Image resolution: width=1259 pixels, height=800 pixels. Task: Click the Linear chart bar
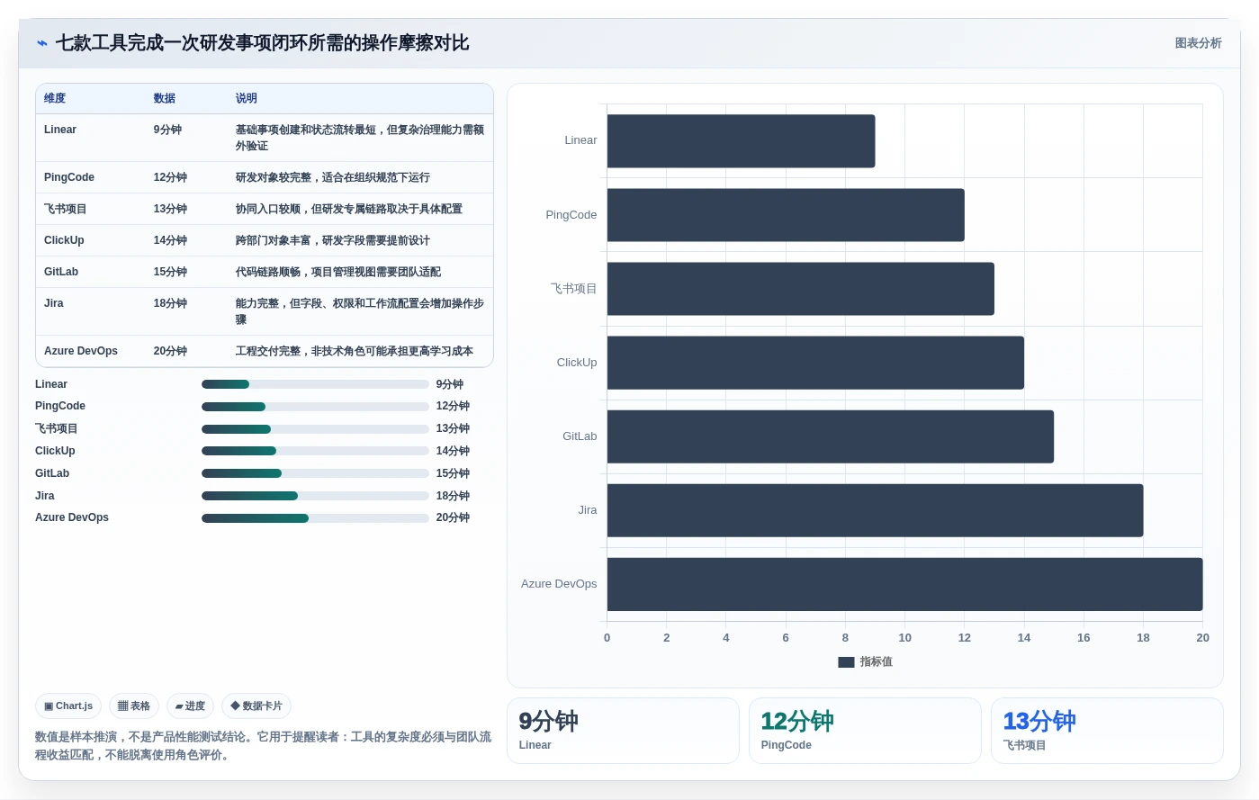pos(741,141)
